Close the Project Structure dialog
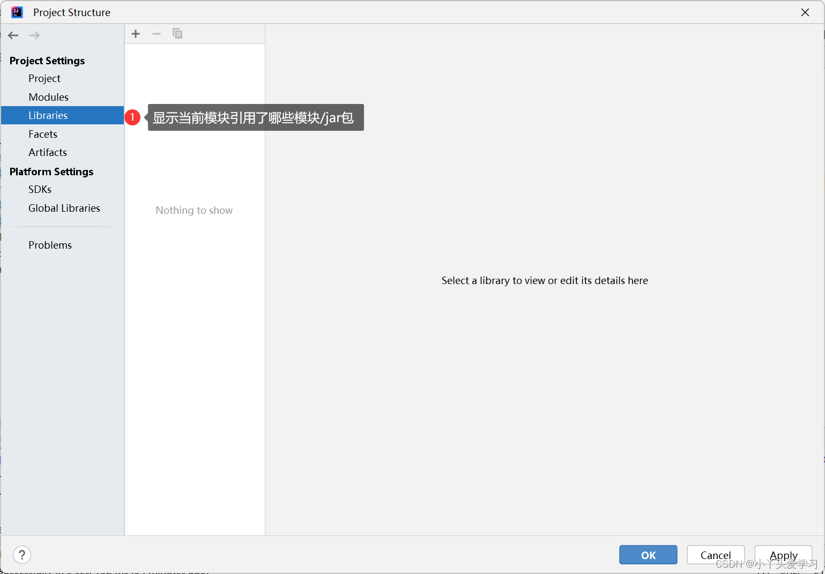This screenshot has height=574, width=825. [805, 12]
